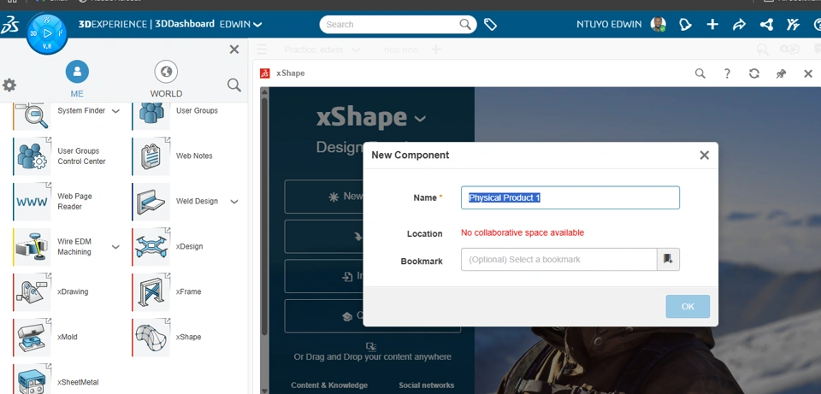Click the No collaborative space available message
The height and width of the screenshot is (394, 821).
(x=523, y=232)
